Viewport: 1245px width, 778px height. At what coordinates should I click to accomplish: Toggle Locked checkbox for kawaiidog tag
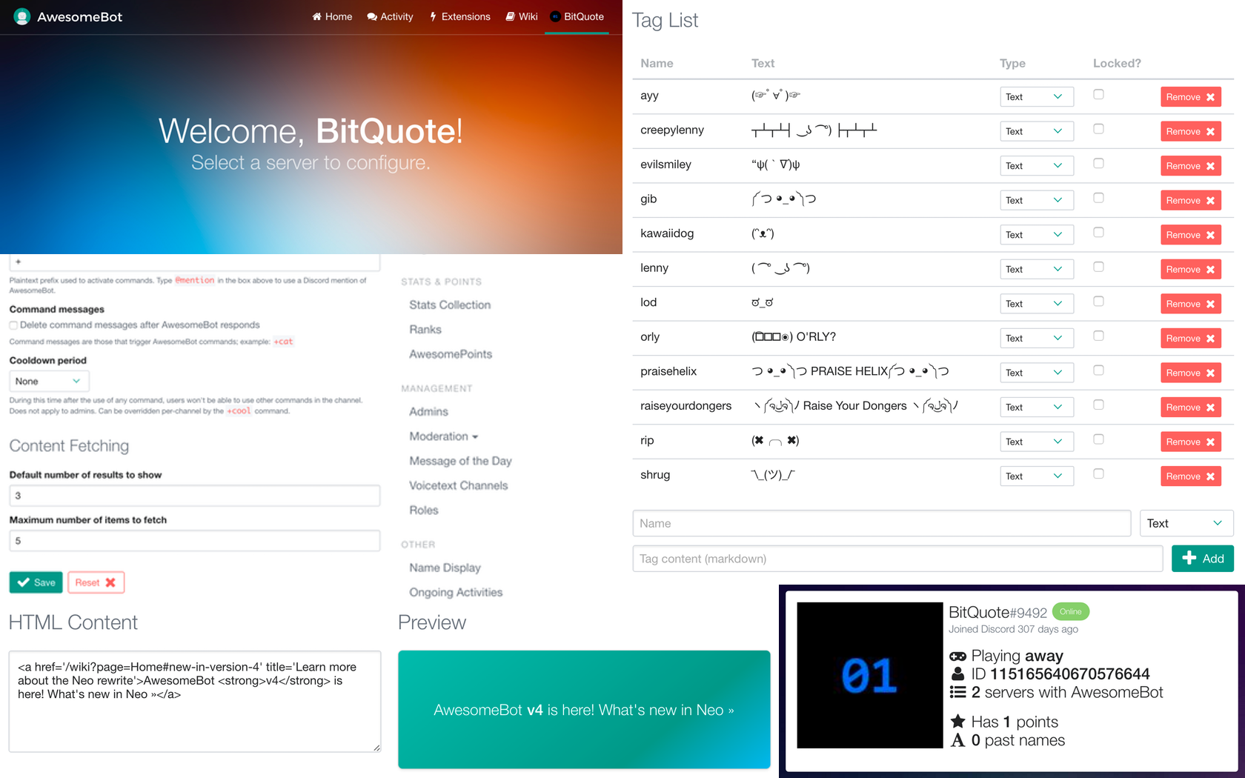[1098, 232]
